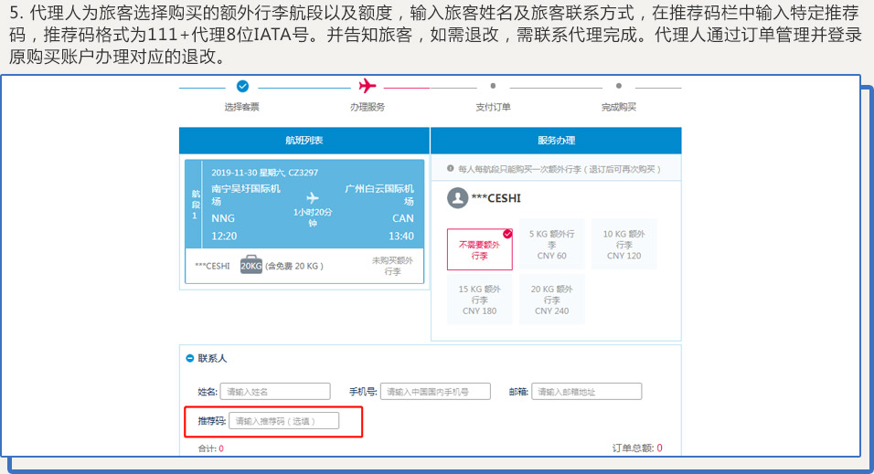Image resolution: width=874 pixels, height=474 pixels.
Task: Collapse the 联系人 section
Action: [x=190, y=359]
